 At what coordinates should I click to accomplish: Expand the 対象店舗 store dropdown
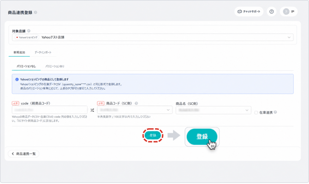click(153, 37)
